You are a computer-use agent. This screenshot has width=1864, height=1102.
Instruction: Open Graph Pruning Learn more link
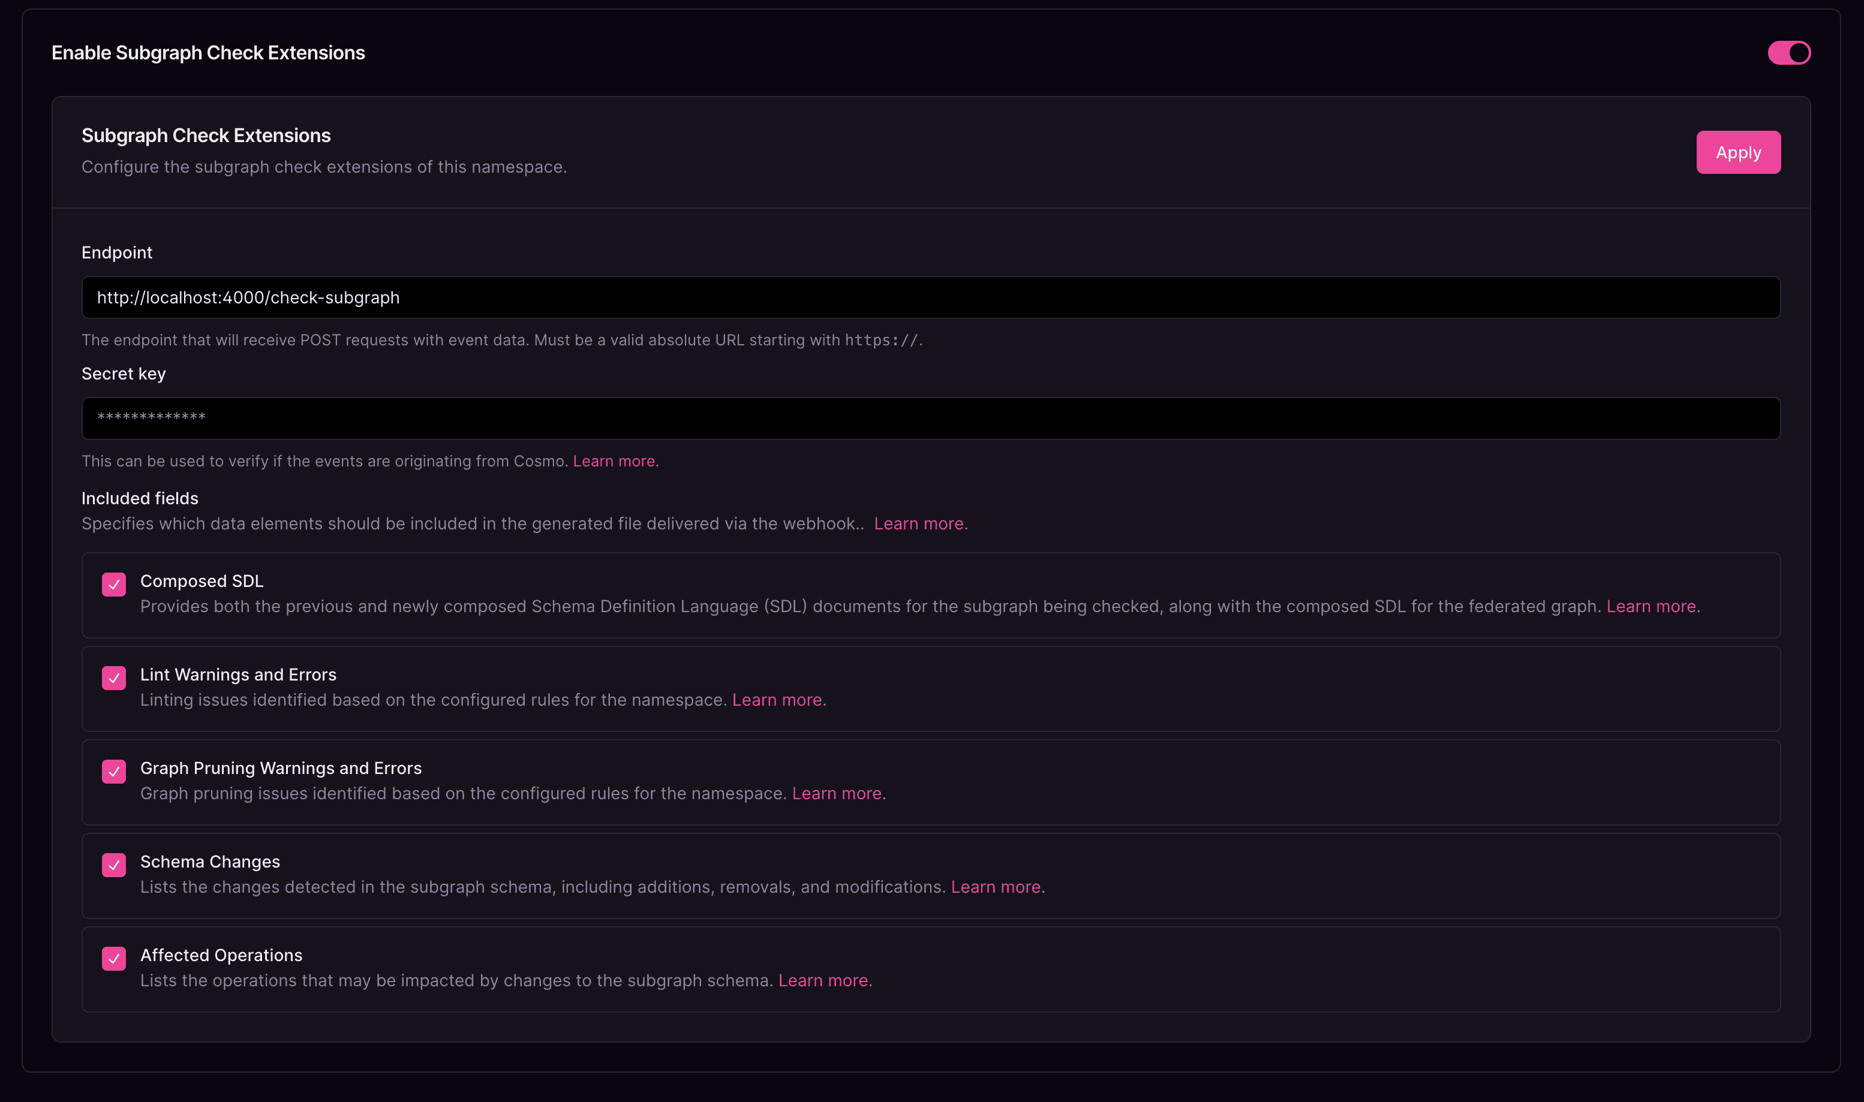[836, 794]
